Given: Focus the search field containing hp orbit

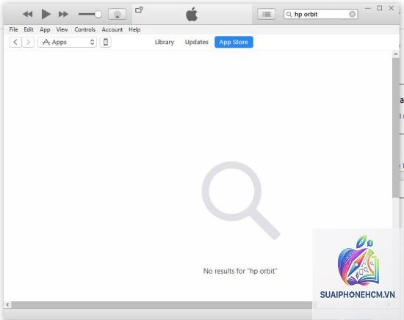Looking at the screenshot, I should (x=320, y=14).
